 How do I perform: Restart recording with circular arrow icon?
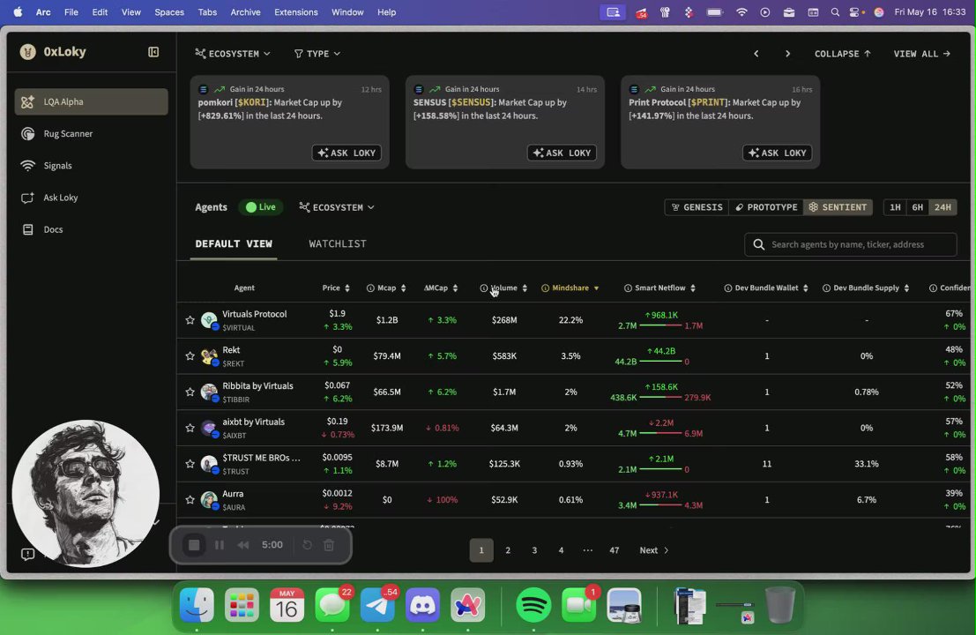point(307,545)
